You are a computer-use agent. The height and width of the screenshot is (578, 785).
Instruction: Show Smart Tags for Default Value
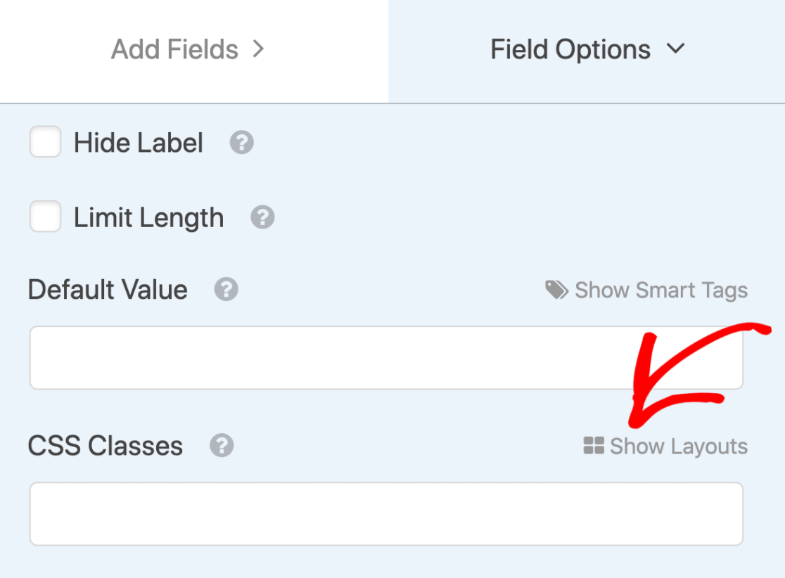pos(646,290)
